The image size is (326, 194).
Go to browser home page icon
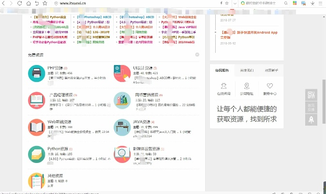(29, 3)
